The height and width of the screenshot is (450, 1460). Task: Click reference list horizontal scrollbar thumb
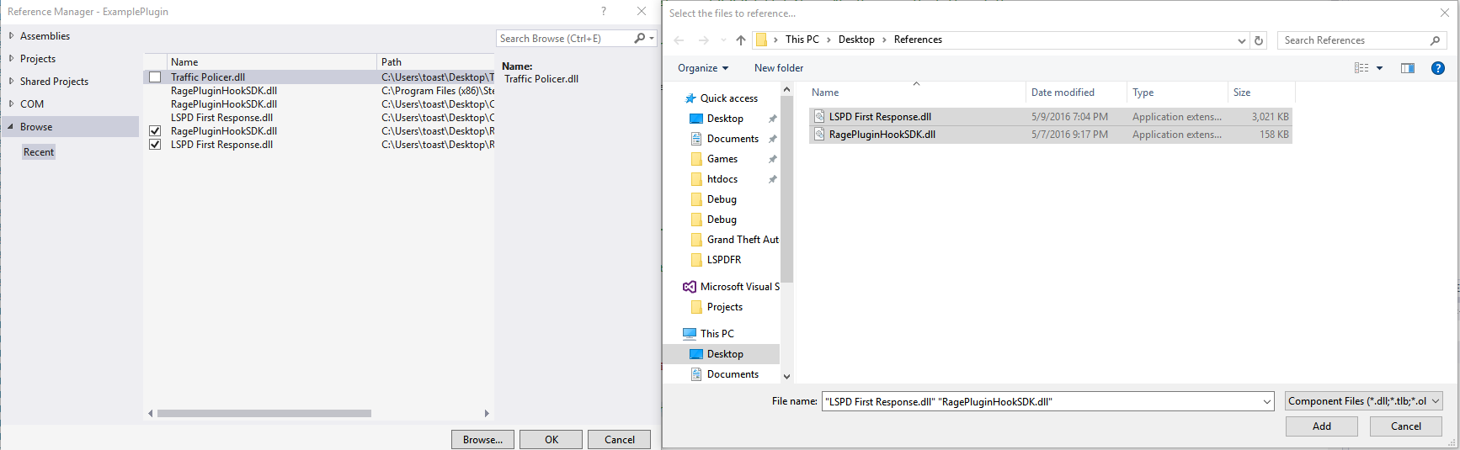264,414
